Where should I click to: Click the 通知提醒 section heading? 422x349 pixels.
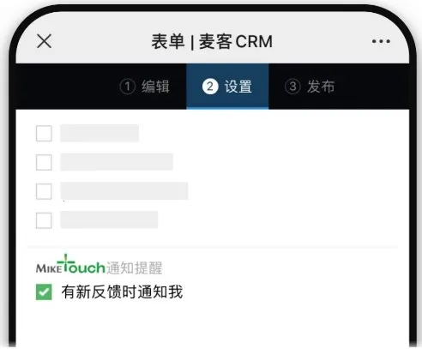click(x=135, y=268)
